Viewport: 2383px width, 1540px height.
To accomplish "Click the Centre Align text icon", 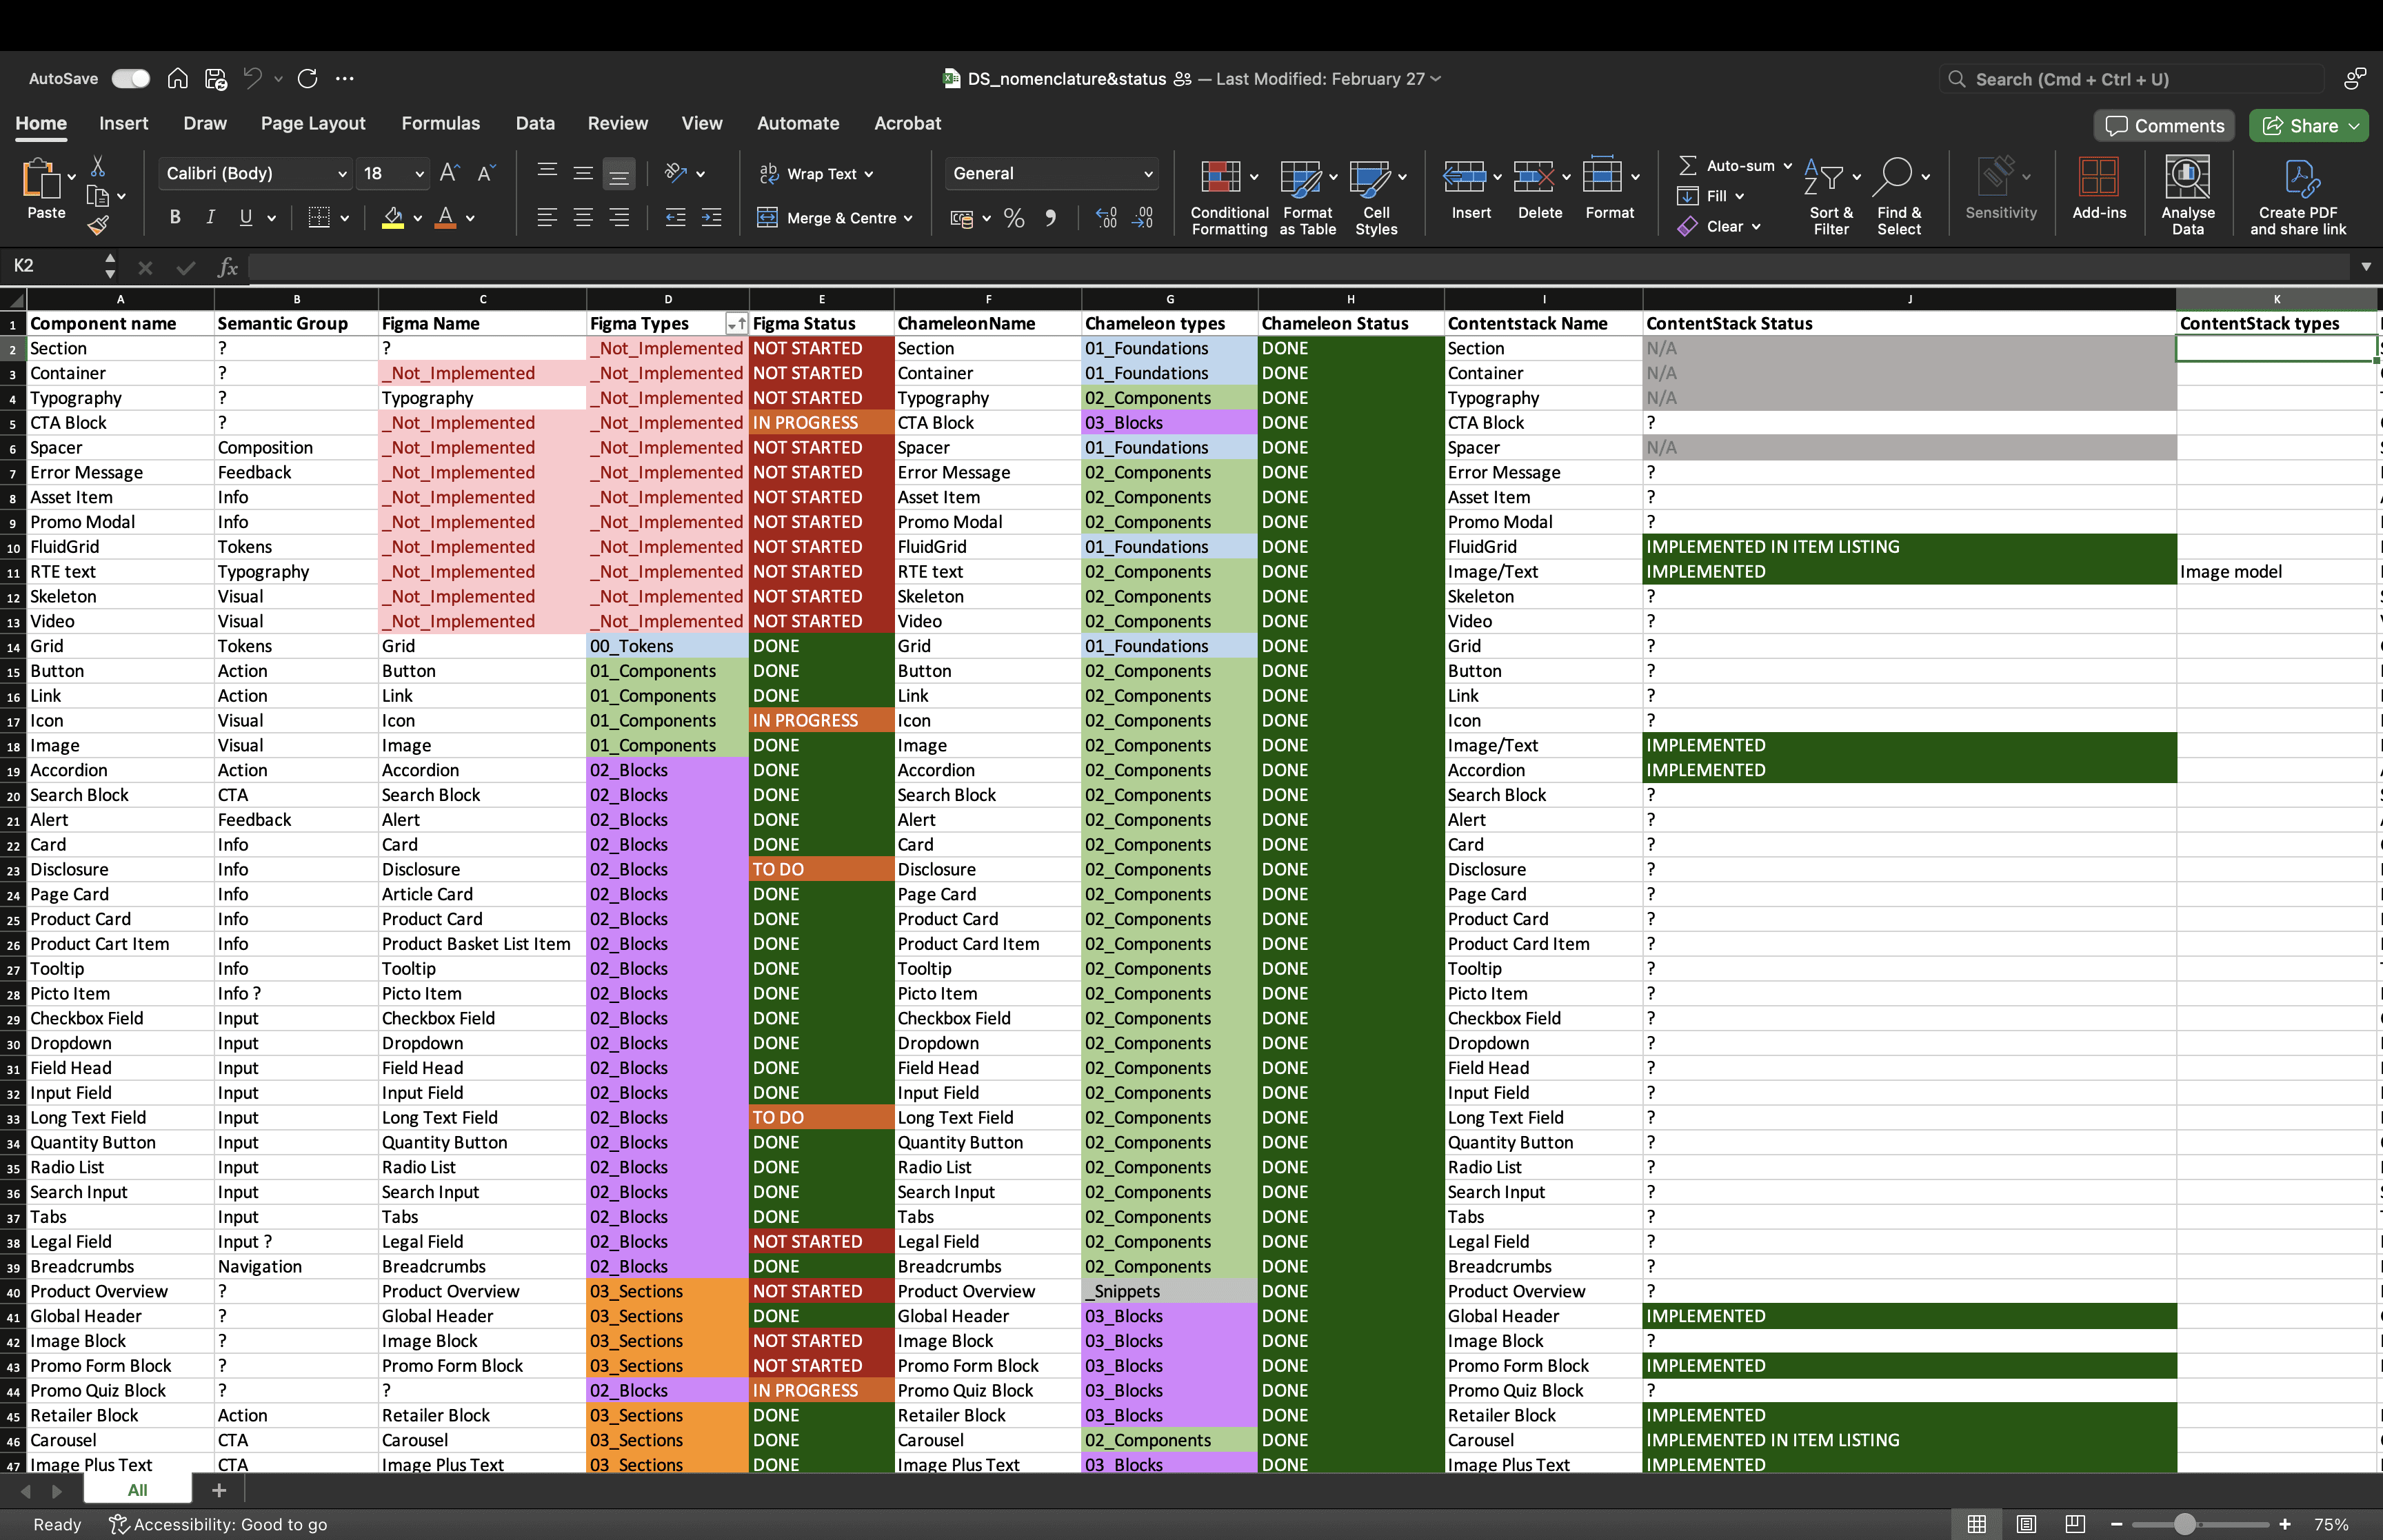I will (583, 218).
